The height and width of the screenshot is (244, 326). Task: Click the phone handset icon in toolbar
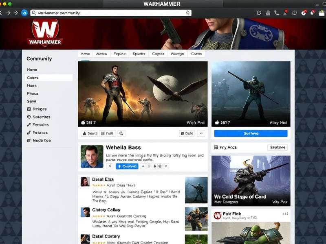[277, 13]
